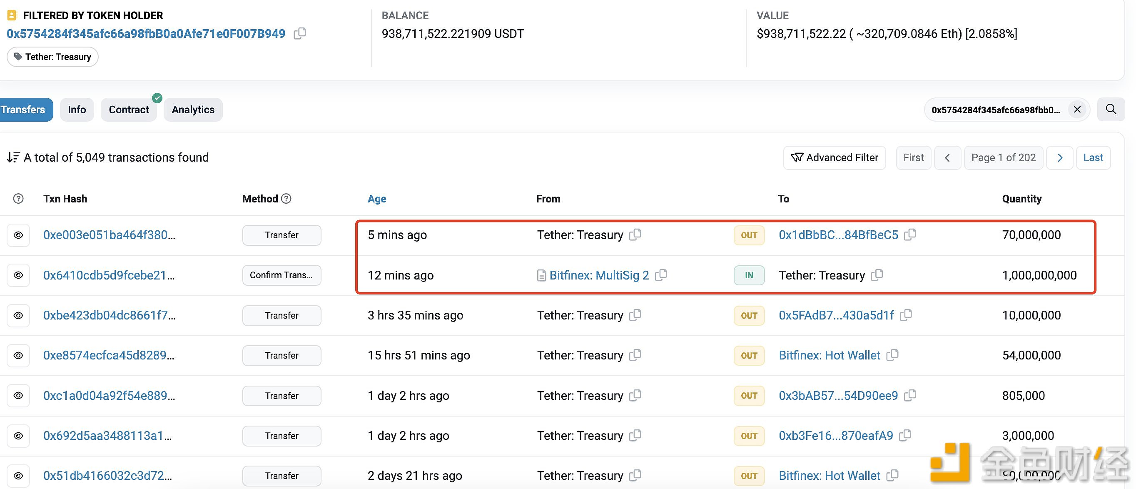1136x489 pixels.
Task: Click contract file icon before Bitfinex: MultiSig 2
Action: click(x=541, y=276)
